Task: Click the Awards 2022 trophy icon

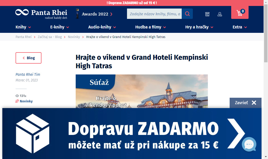Action: click(77, 14)
